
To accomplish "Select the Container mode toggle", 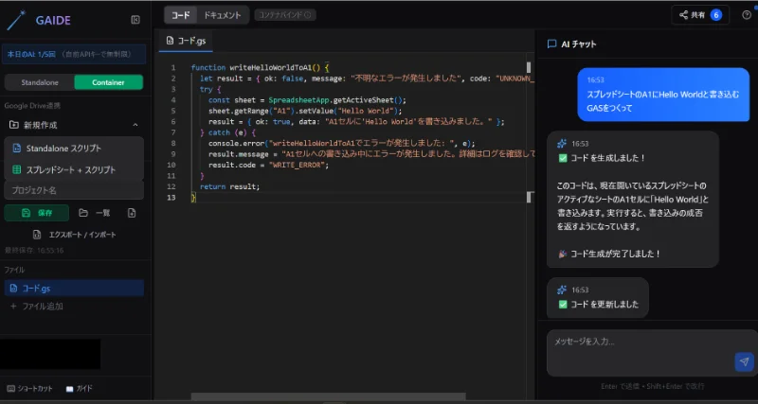I will (108, 82).
